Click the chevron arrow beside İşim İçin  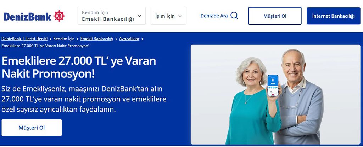[180, 16]
